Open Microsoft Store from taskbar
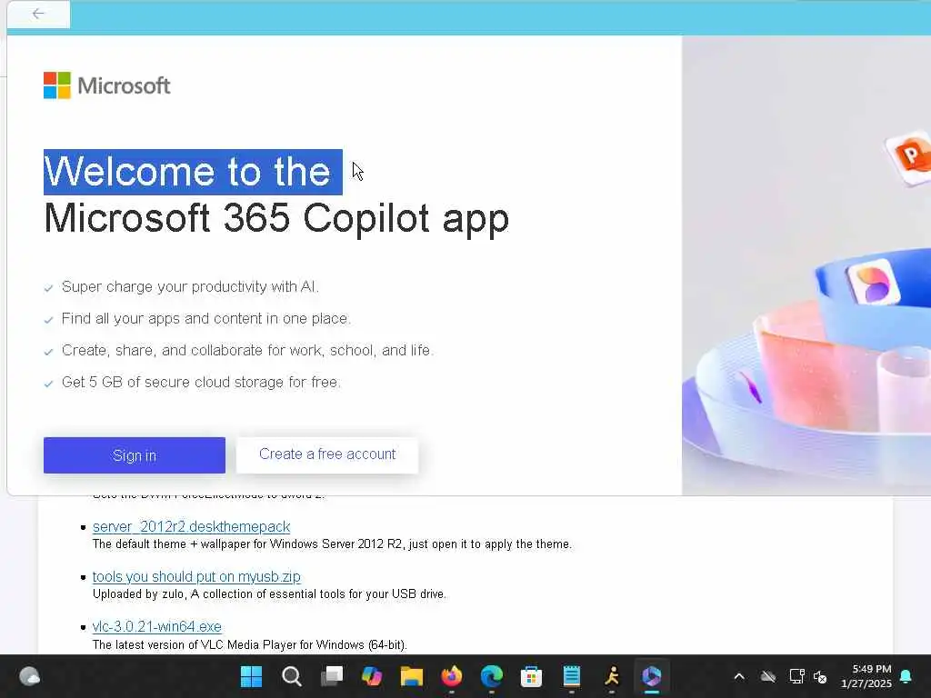The width and height of the screenshot is (931, 698). click(531, 676)
